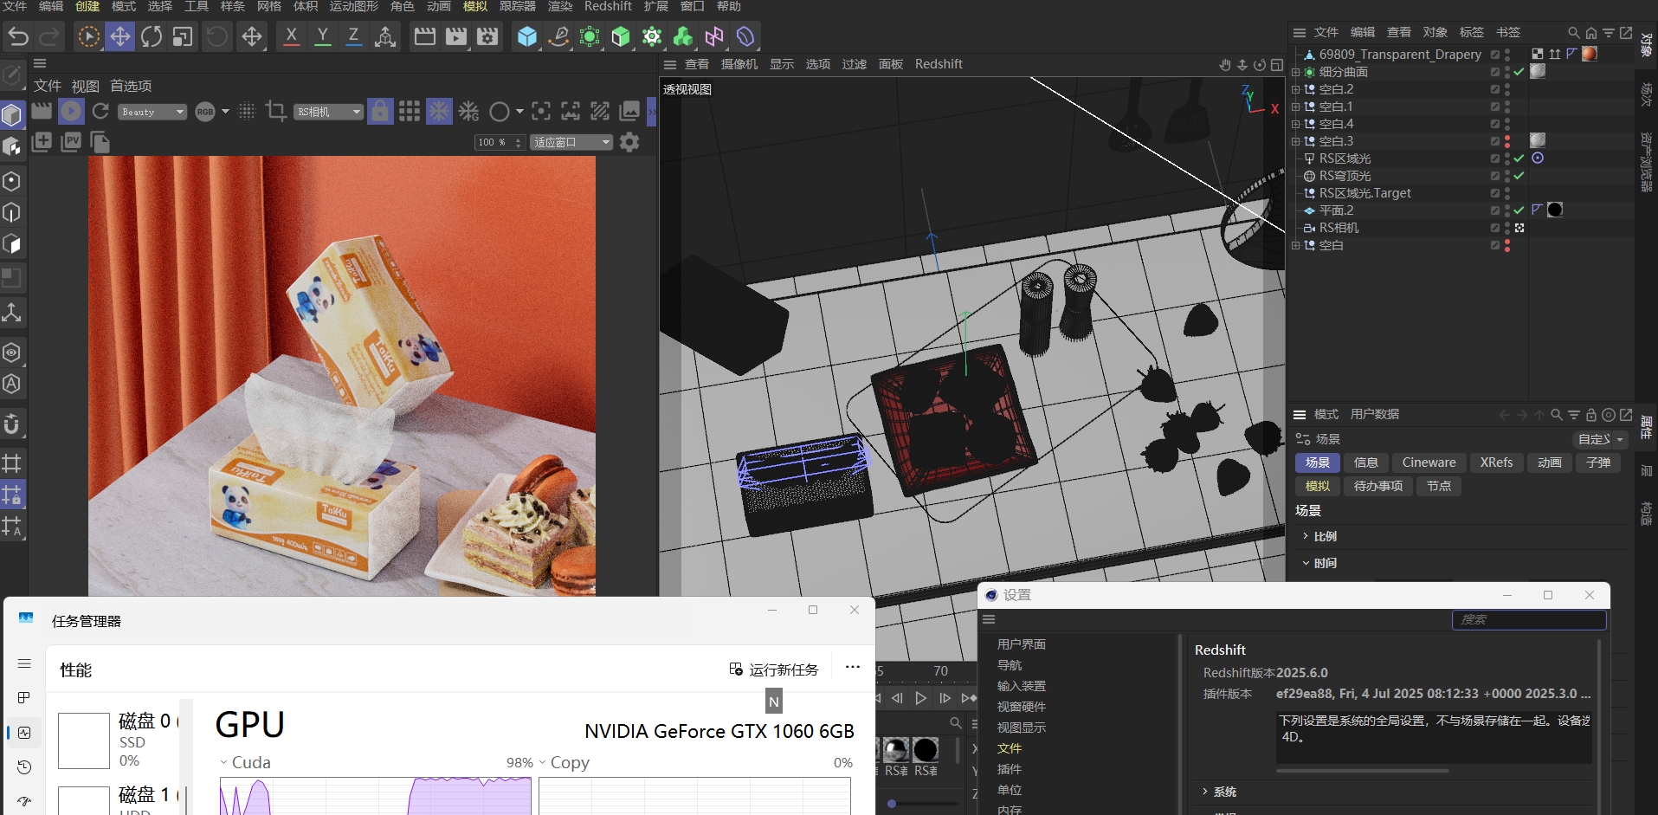Toggle visibility dots of 空白.3

pos(1507,141)
